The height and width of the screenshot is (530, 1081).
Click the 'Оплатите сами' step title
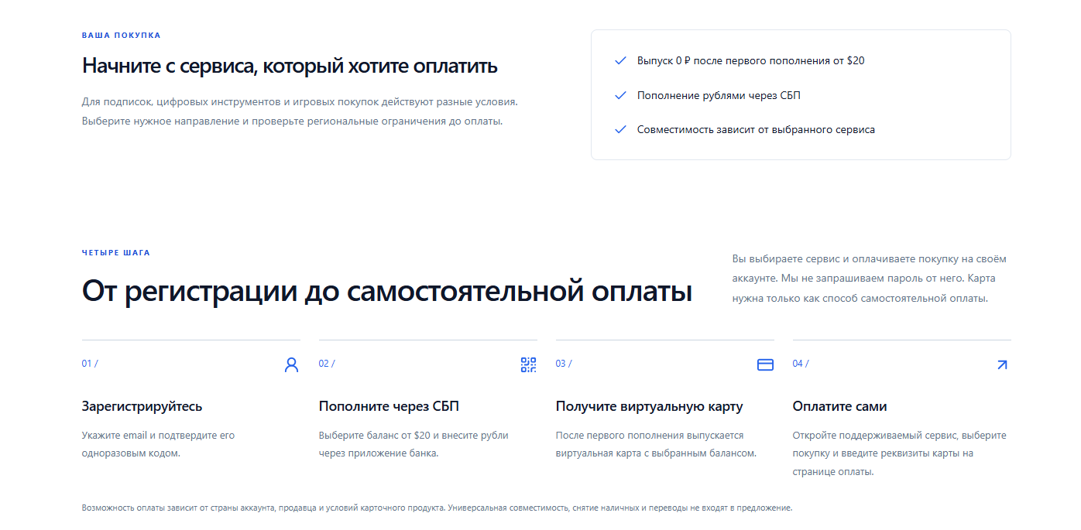point(839,406)
